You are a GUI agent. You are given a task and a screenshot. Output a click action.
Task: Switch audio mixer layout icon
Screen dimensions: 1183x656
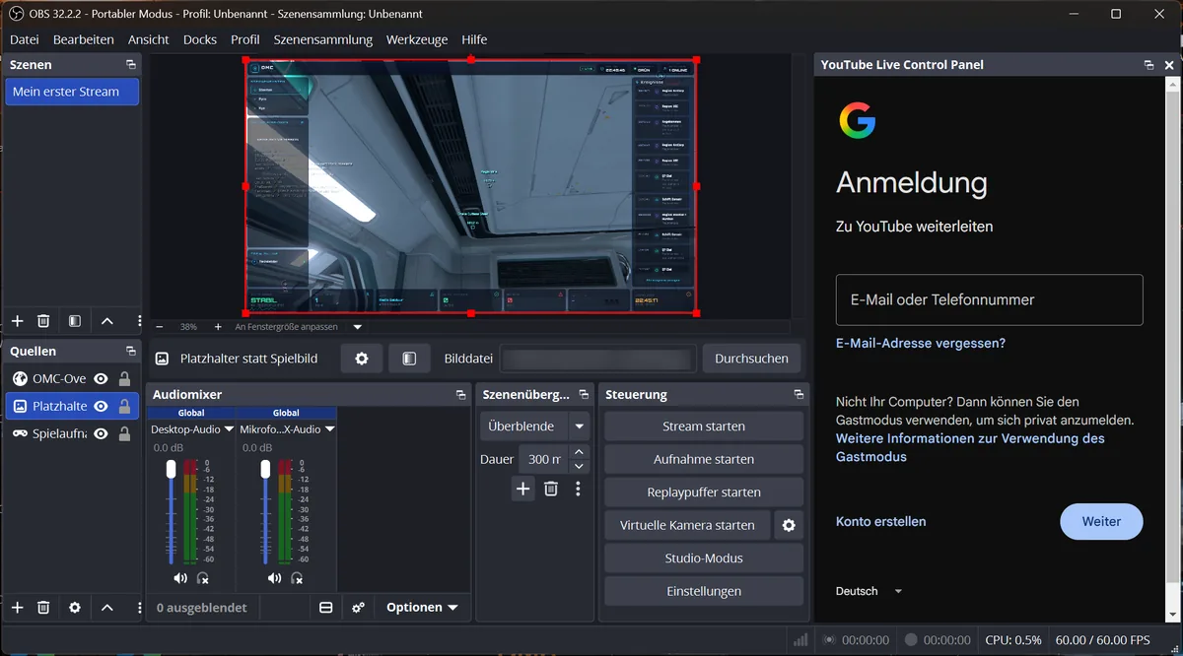(x=326, y=608)
